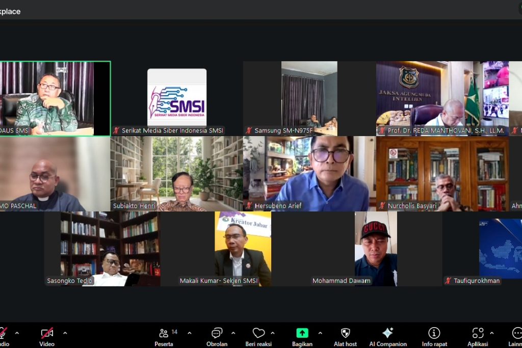This screenshot has height=348, width=522.
Task: Turn on the Video camera
Action: tap(47, 334)
